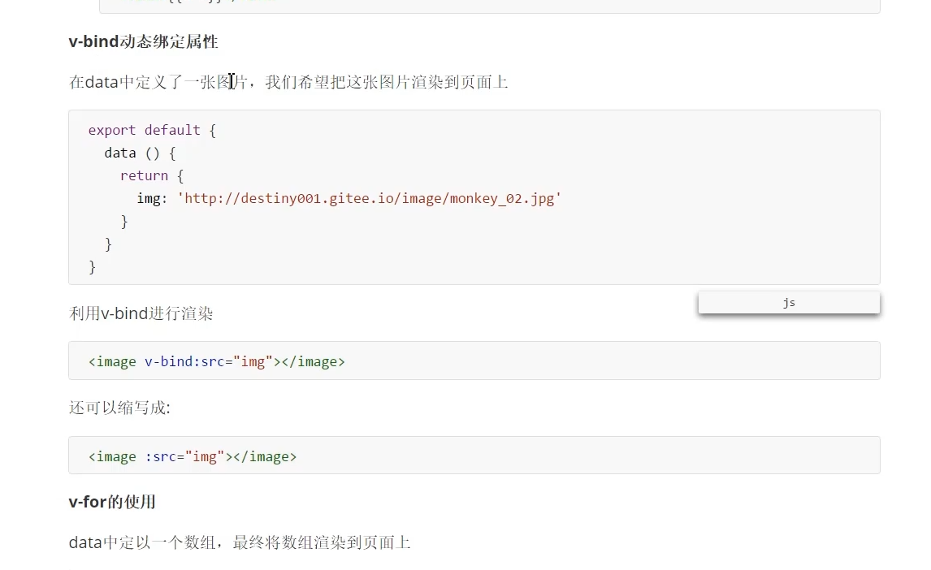
Task: Click the opening <image tag with v-bind
Action: pos(112,361)
